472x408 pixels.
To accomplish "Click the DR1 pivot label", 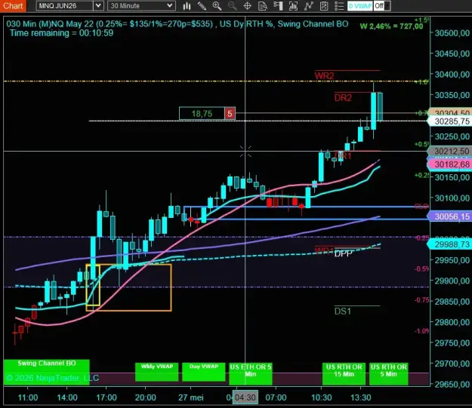I will [343, 156].
